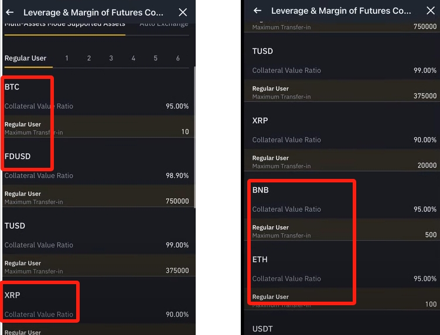
Task: Close the left Leverage & Margin panel
Action: pyautogui.click(x=183, y=12)
